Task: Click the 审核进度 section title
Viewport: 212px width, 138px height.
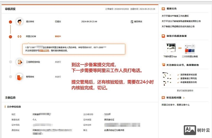Action: pyautogui.click(x=10, y=9)
